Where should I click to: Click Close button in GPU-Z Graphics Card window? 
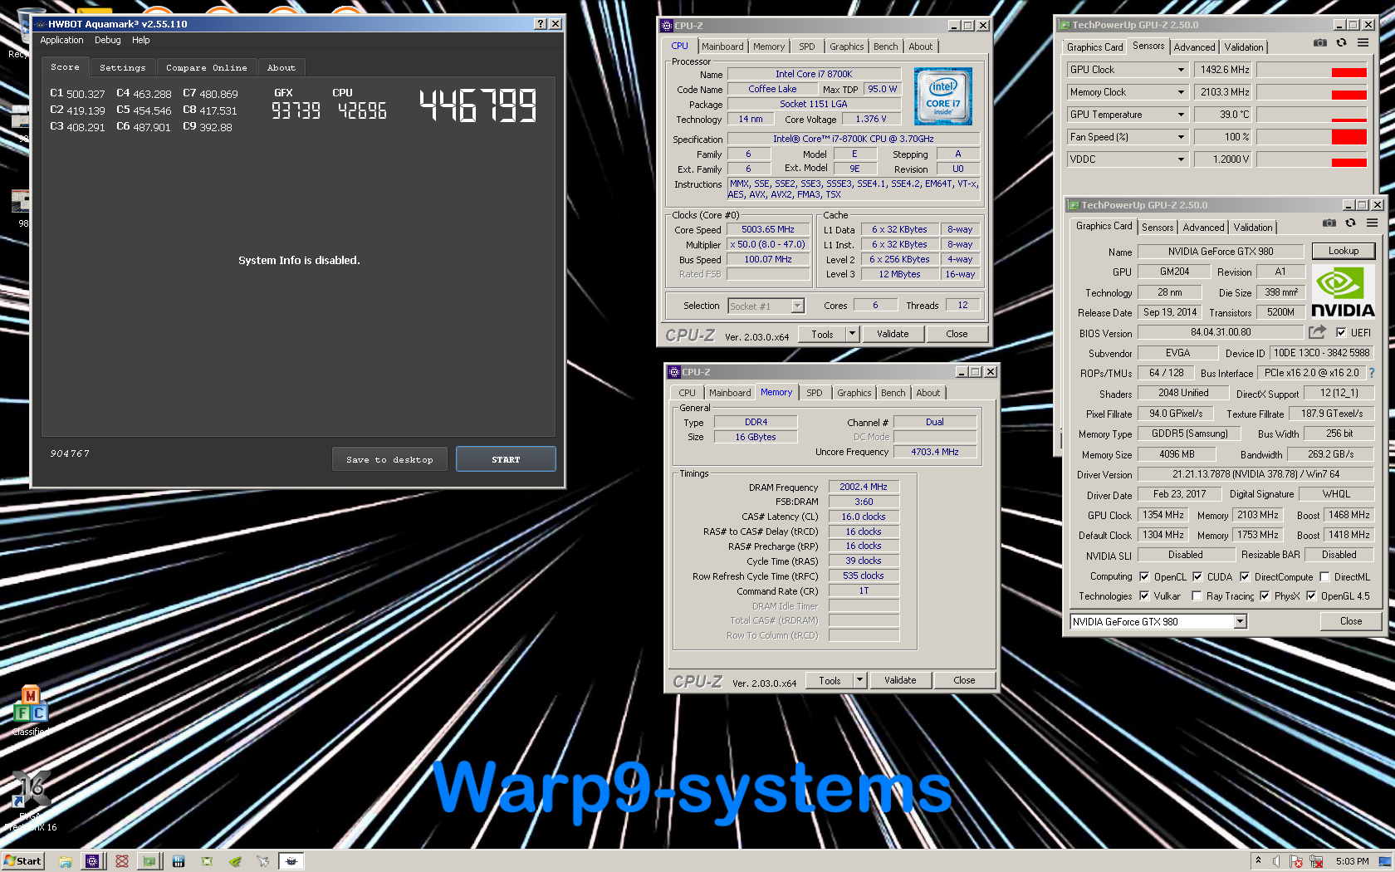click(x=1350, y=621)
